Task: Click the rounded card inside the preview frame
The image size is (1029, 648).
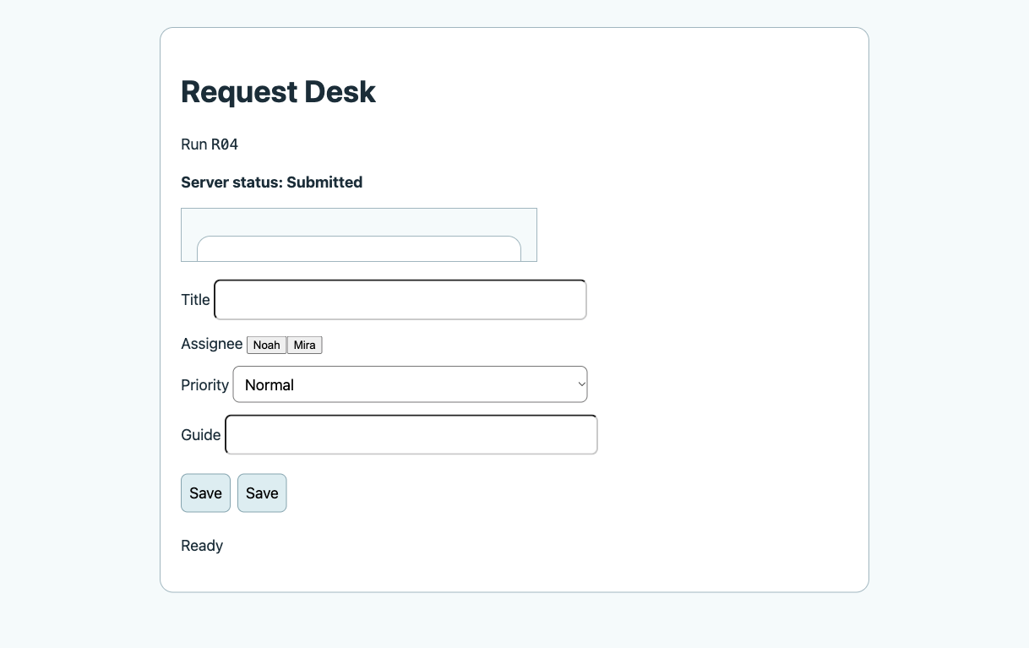Action: pyautogui.click(x=359, y=249)
